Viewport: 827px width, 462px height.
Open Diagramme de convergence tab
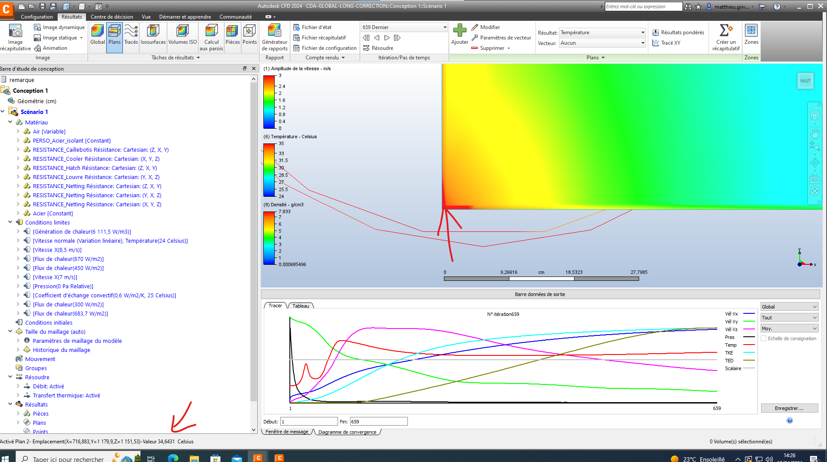pos(347,432)
